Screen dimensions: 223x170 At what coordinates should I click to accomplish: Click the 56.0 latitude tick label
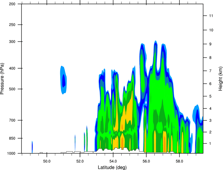tap(146, 161)
